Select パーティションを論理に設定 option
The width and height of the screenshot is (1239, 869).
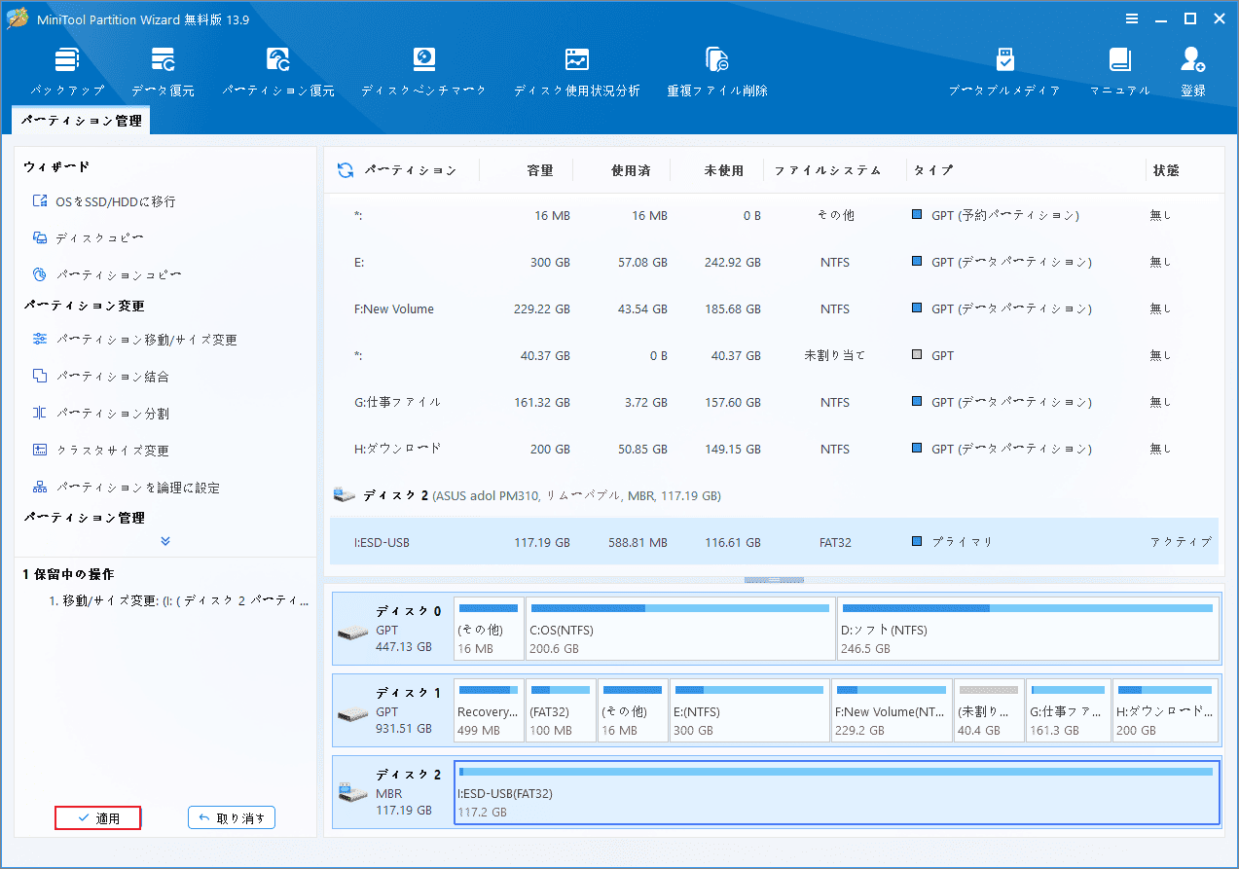click(x=126, y=488)
